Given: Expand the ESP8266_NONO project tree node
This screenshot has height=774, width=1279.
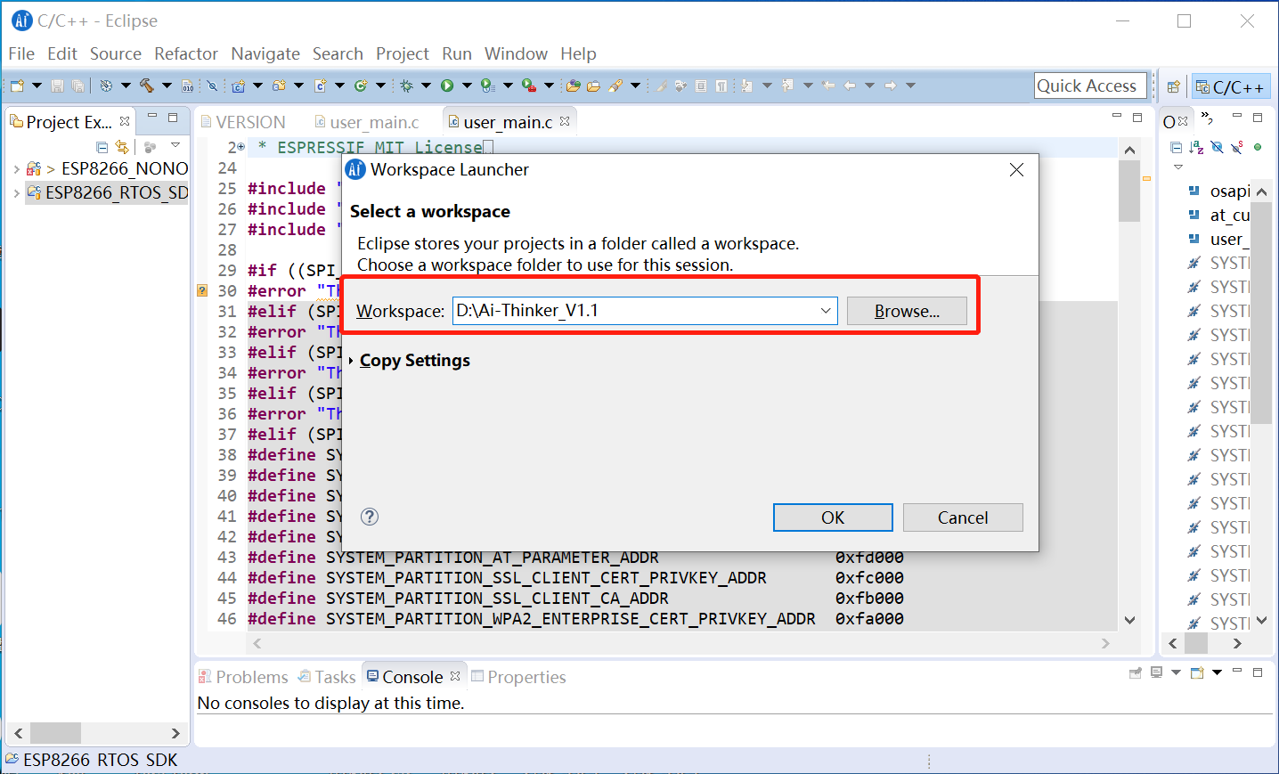Looking at the screenshot, I should click(x=16, y=168).
